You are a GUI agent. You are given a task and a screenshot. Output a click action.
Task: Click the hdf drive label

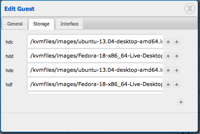9,85
